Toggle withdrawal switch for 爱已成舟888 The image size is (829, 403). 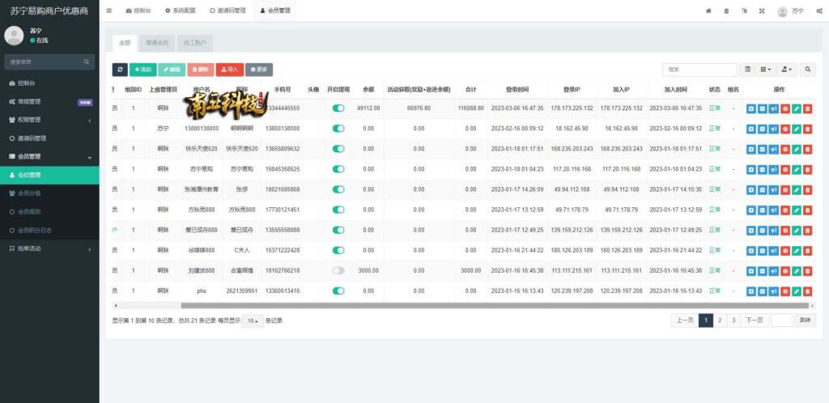point(338,231)
